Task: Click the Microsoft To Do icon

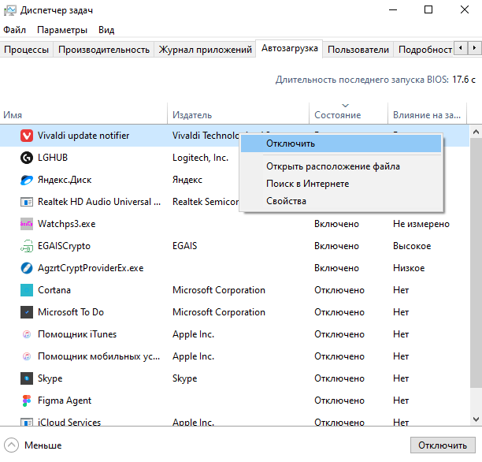Action: (x=27, y=312)
